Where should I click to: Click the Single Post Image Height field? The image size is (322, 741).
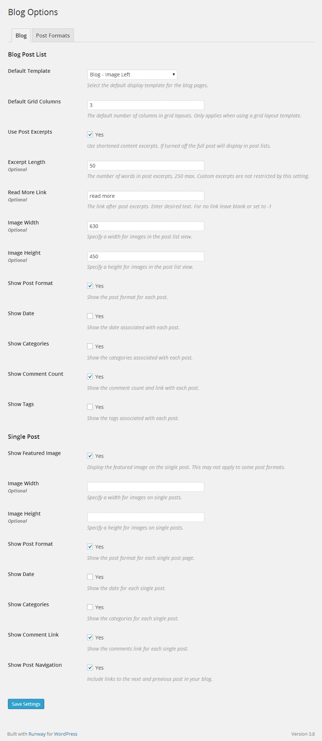(x=146, y=517)
